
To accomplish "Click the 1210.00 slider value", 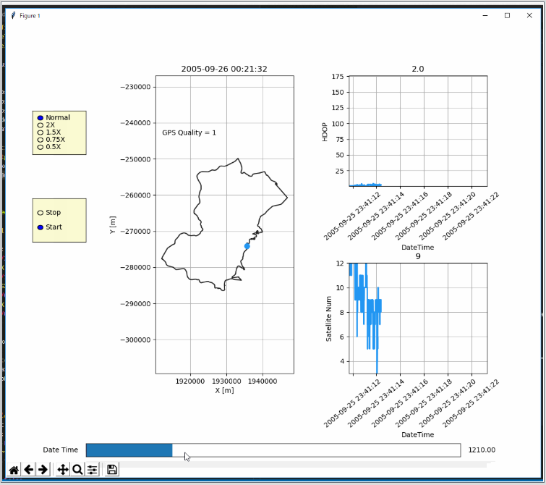I will pyautogui.click(x=482, y=450).
